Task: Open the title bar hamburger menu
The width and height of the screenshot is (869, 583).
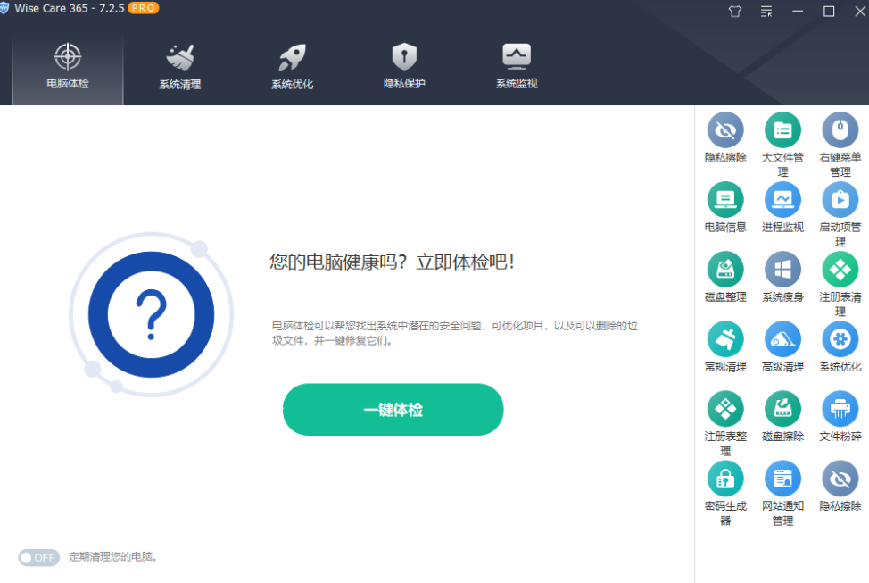Action: pos(766,12)
